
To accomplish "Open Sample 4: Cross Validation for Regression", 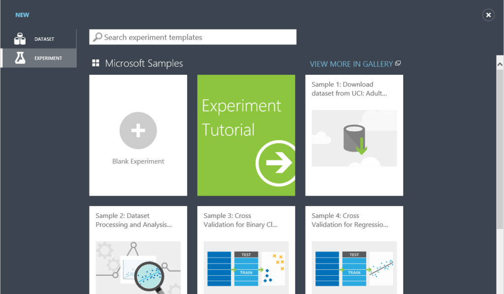I will pyautogui.click(x=354, y=251).
